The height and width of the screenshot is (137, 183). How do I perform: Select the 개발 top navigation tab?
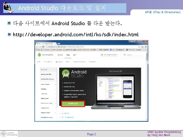point(68,55)
